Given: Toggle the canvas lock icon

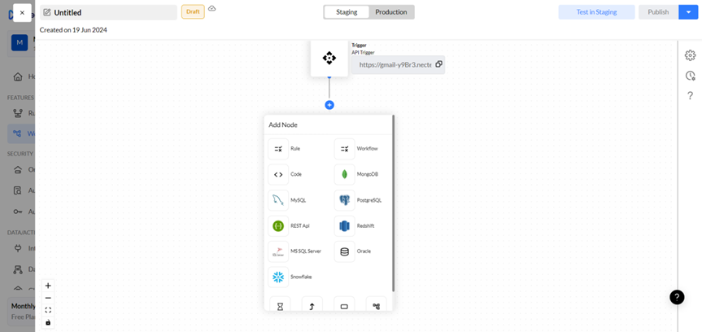Looking at the screenshot, I should (x=48, y=322).
